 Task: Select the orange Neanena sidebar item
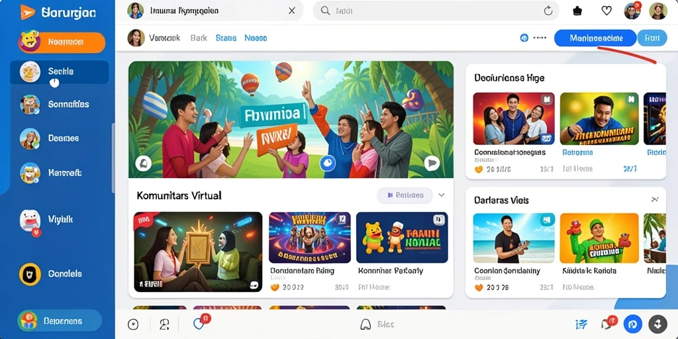62,42
